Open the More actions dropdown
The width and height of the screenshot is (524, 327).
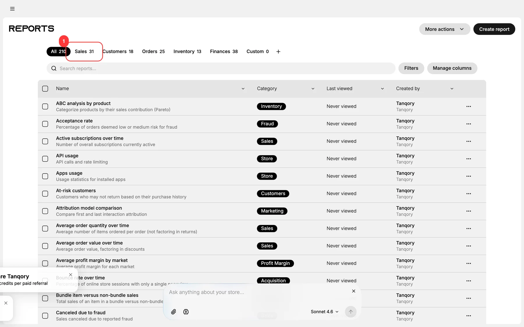(x=445, y=29)
